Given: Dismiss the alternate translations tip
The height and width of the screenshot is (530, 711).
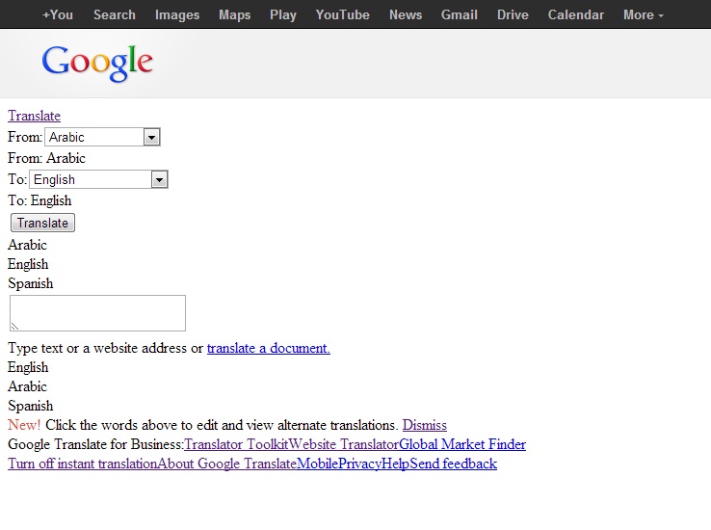Looking at the screenshot, I should (x=425, y=425).
